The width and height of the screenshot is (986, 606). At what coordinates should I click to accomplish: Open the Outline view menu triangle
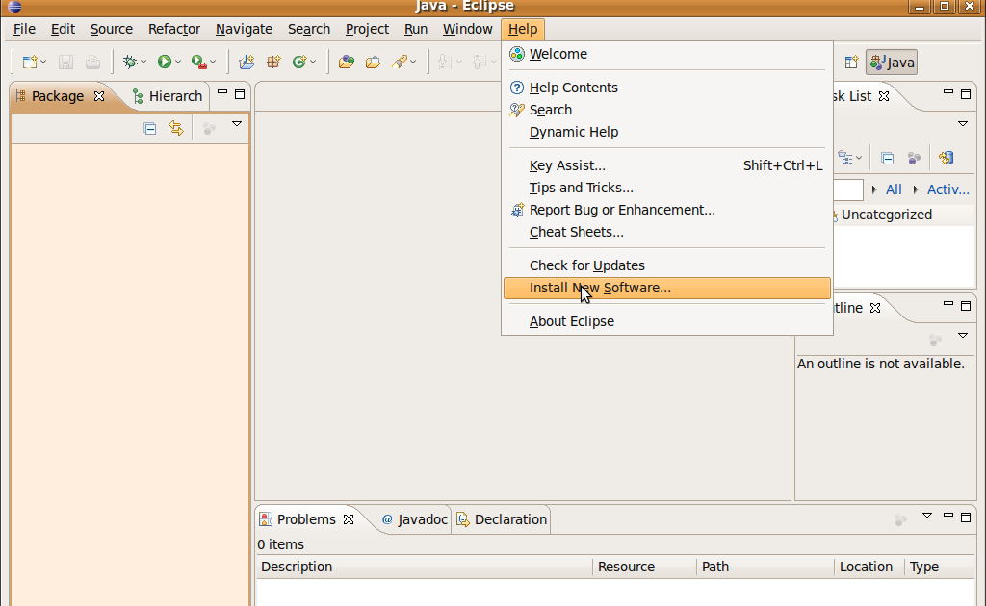pos(963,336)
